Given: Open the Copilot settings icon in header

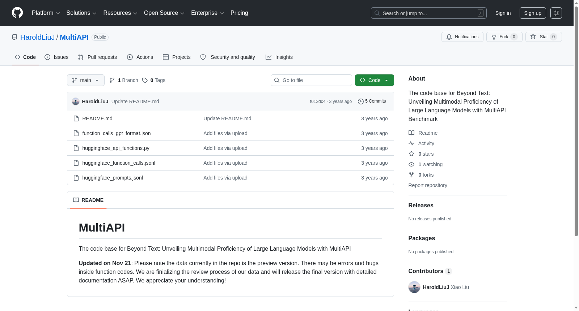Looking at the screenshot, I should pyautogui.click(x=556, y=13).
